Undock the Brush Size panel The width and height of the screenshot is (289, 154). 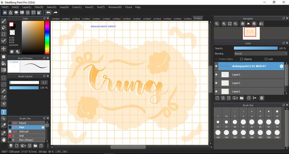pos(284,105)
